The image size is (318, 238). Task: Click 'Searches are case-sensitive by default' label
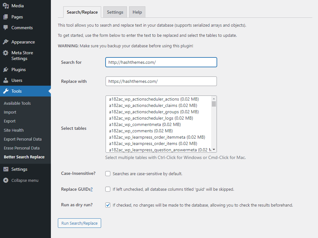[x=148, y=174]
